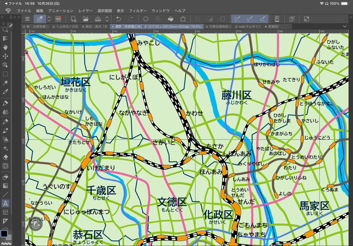
Task: Choose the Fill bucket tool
Action: 5,177
